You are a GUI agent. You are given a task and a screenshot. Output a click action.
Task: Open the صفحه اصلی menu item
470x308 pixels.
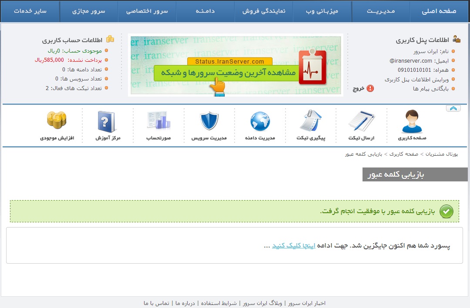tap(439, 11)
